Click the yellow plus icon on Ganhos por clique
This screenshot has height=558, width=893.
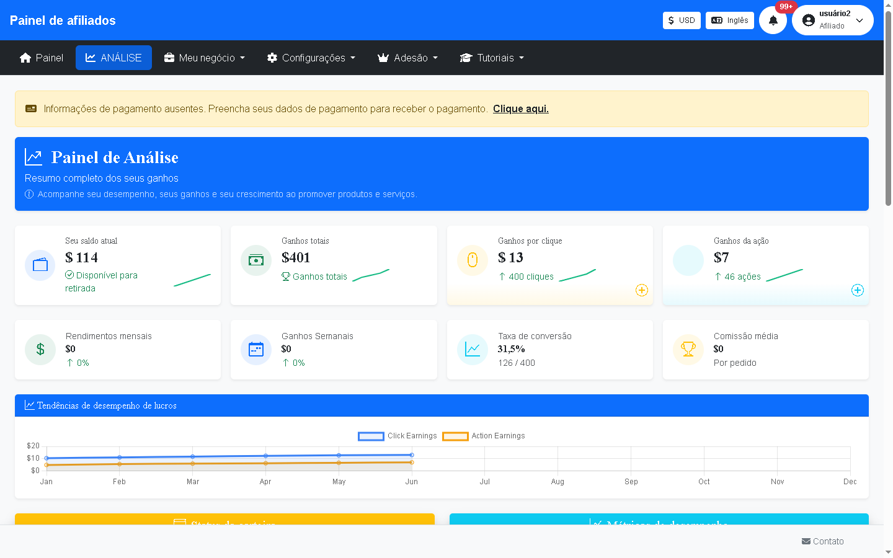coord(642,290)
